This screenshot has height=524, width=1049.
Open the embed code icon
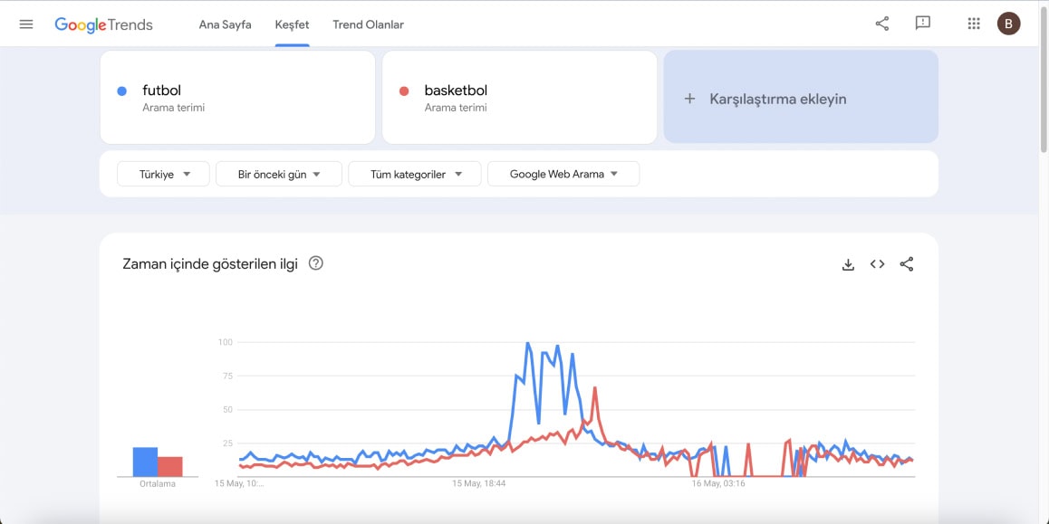(x=877, y=264)
